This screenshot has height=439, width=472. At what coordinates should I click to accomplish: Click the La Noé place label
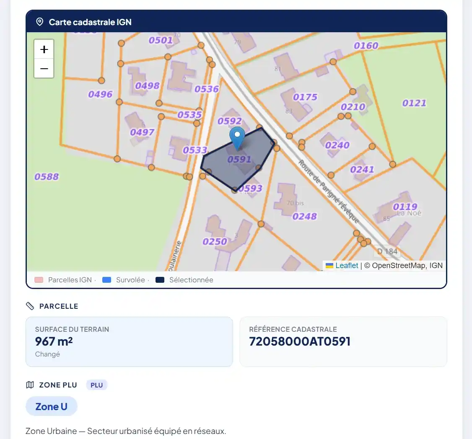409,213
